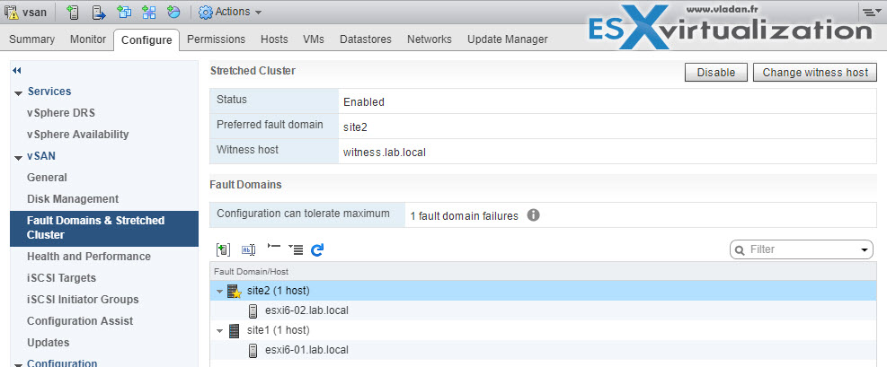The width and height of the screenshot is (887, 367).
Task: Click into the Filter input field
Action: [801, 249]
